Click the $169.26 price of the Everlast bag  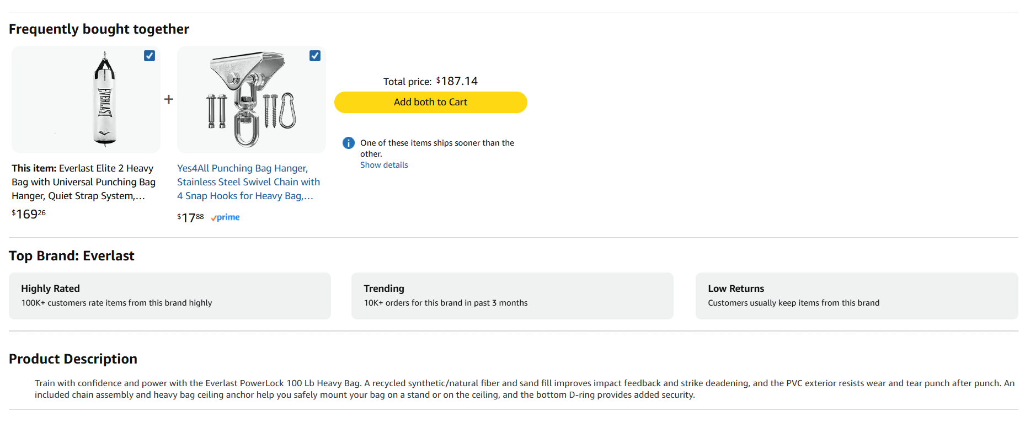[29, 214]
